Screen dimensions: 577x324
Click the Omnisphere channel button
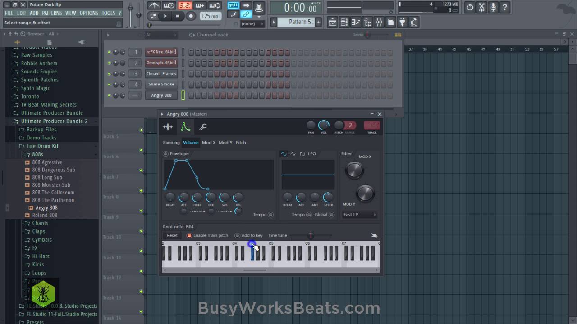pos(161,63)
